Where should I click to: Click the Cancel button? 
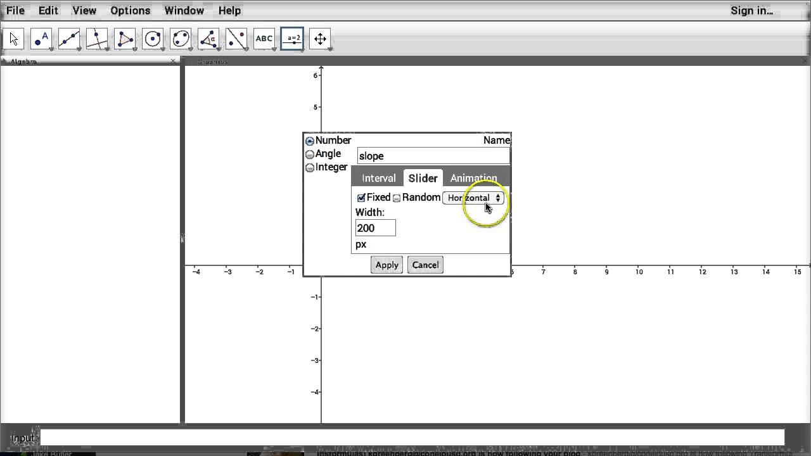coord(425,265)
